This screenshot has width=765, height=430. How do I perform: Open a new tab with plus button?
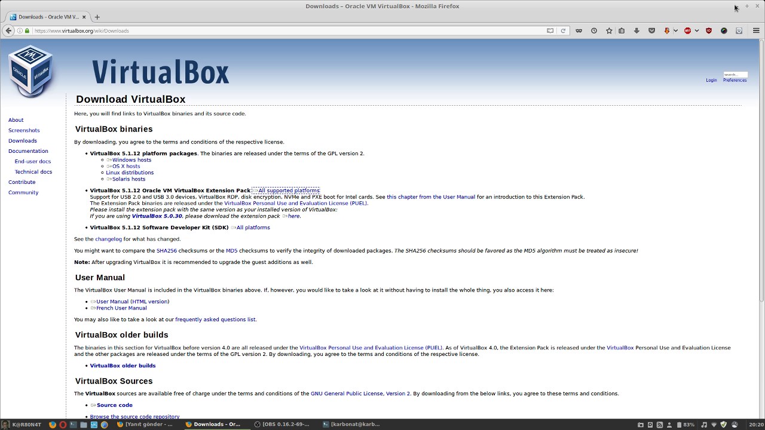(97, 17)
